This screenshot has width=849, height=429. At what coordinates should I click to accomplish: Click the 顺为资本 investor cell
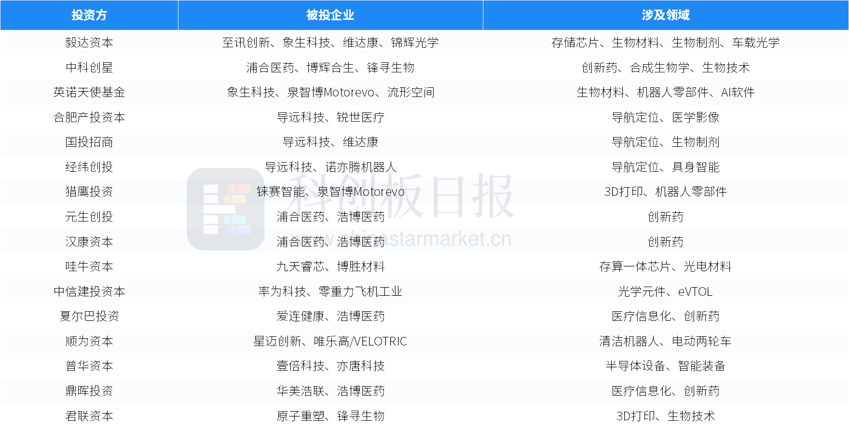point(89,341)
